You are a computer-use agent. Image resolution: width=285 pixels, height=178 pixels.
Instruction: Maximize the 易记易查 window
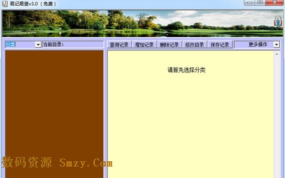pyautogui.click(x=260, y=2)
